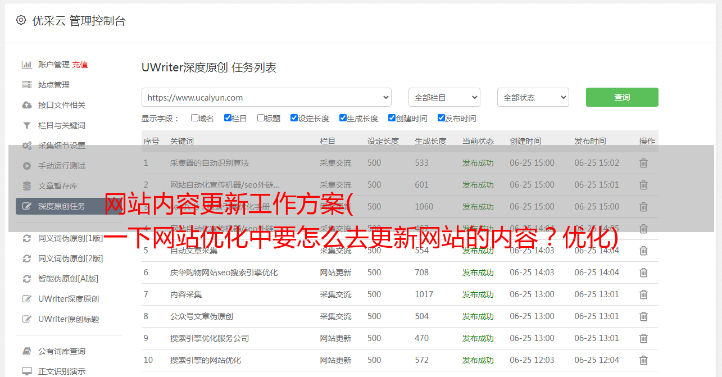The height and width of the screenshot is (377, 722).
Task: Open 同义词伪原创[1版] menu item
Action: (x=71, y=238)
